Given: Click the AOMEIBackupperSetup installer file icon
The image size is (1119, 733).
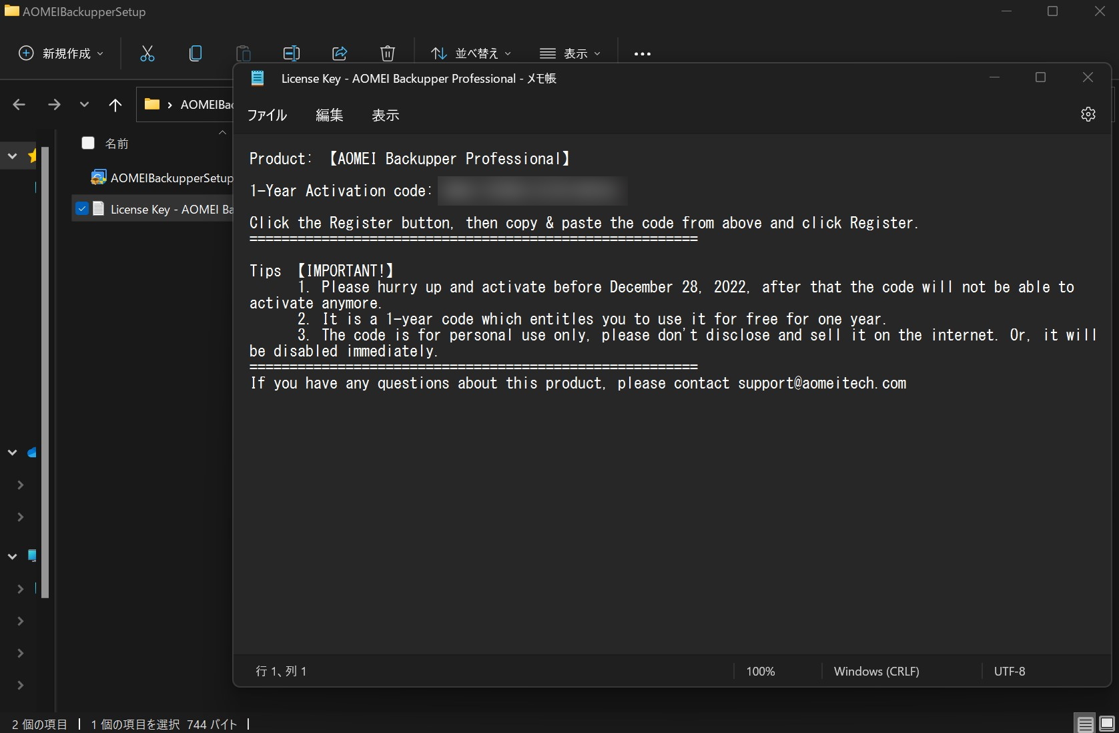Looking at the screenshot, I should click(x=99, y=178).
